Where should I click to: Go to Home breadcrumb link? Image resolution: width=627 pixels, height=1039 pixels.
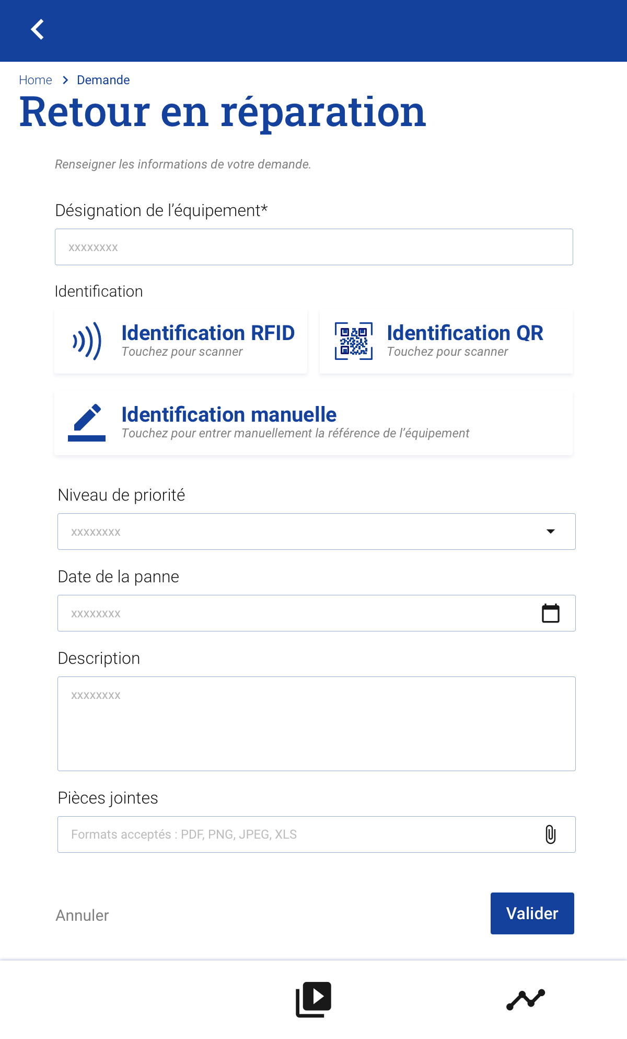point(36,80)
